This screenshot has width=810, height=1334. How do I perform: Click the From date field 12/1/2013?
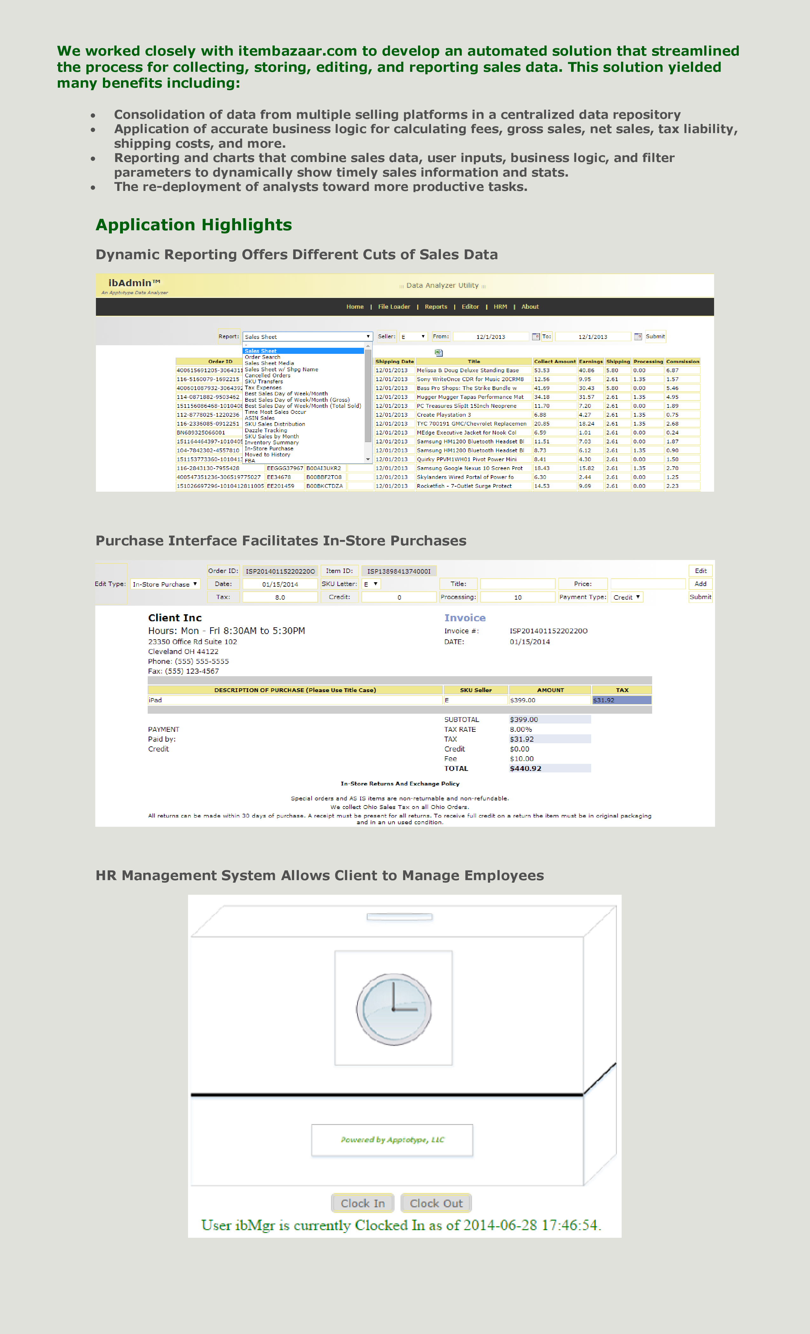click(490, 337)
